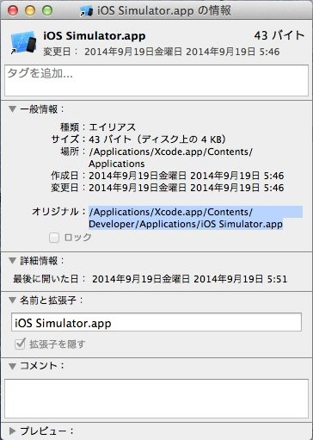Screen dimensions: 313x440
Task: Click the サイズ value 43 バイト（ディスク上の 4 KB）
Action: 157,139
